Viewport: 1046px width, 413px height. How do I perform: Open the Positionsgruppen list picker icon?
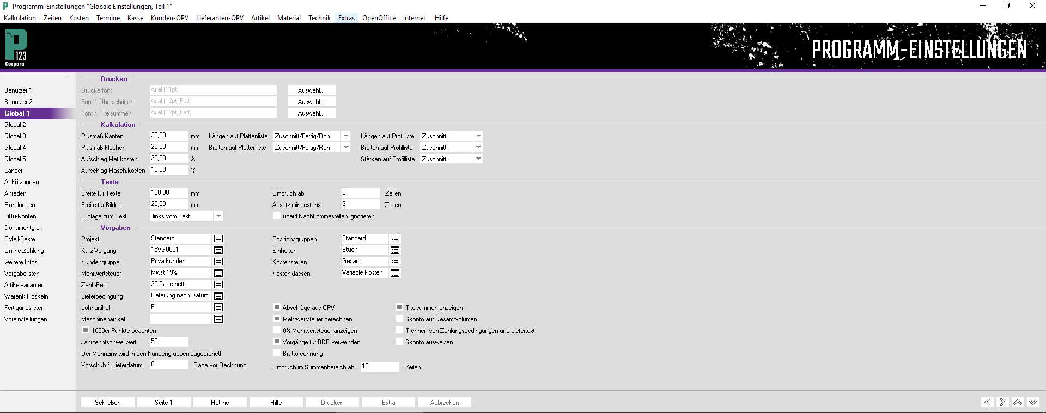395,239
